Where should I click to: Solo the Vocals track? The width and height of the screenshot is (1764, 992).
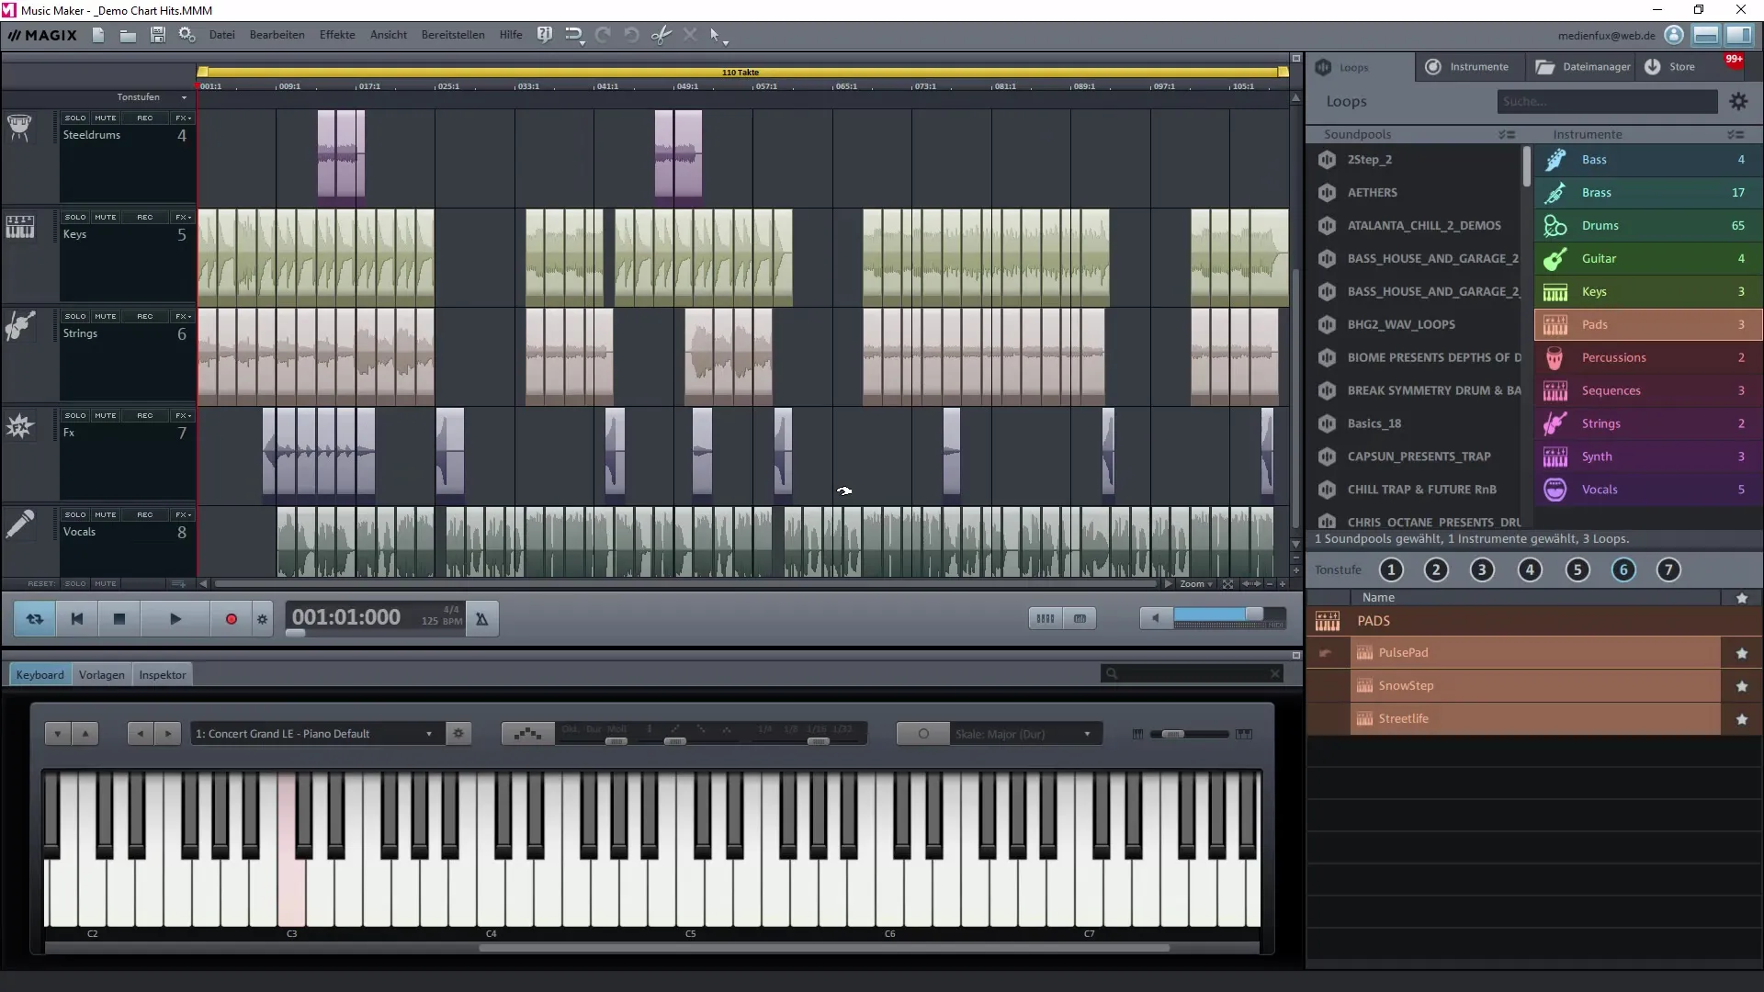click(75, 514)
